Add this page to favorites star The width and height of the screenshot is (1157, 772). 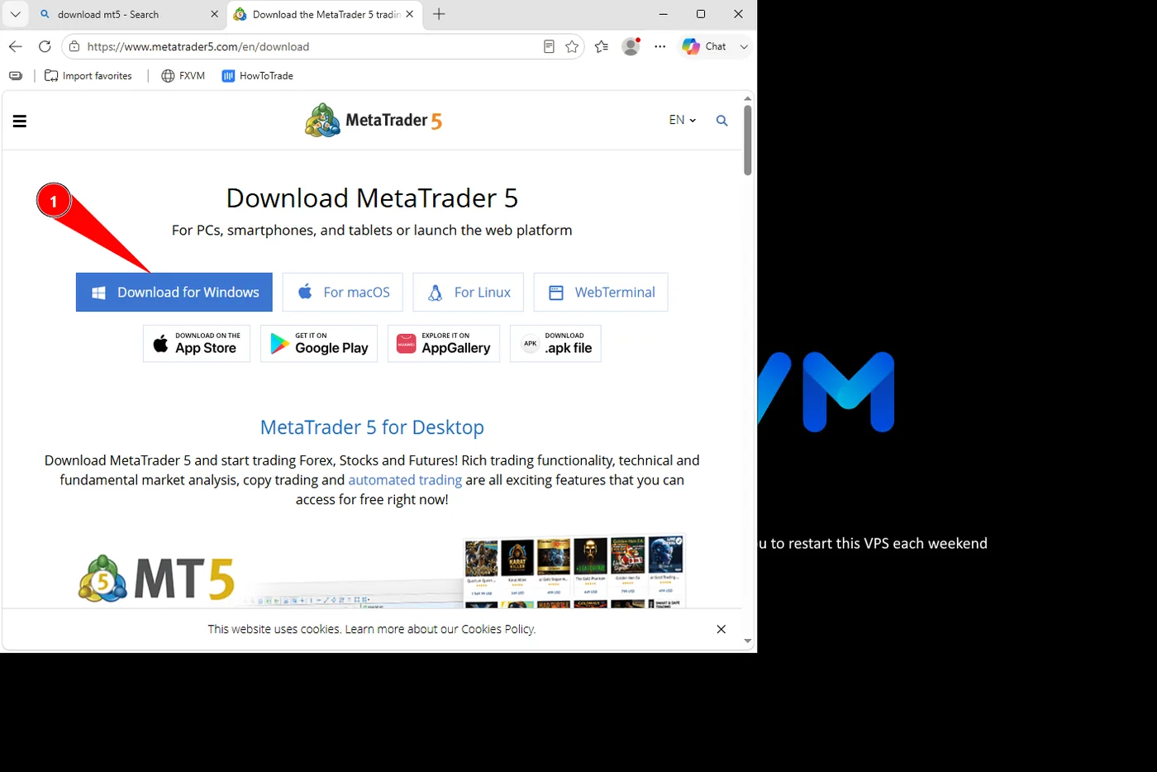(572, 47)
